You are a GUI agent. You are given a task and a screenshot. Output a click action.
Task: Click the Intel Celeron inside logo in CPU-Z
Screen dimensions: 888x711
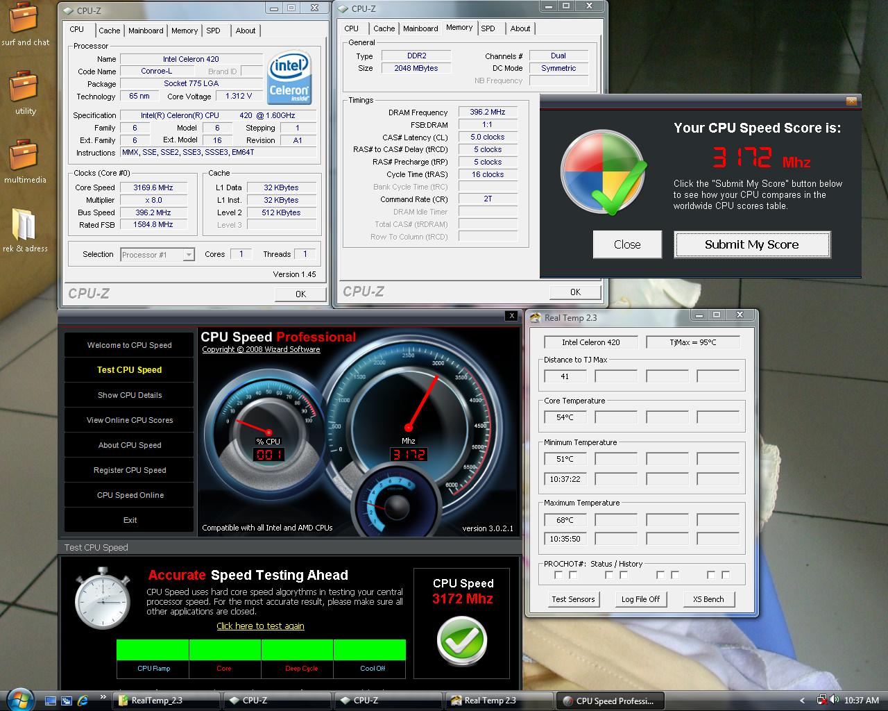tap(289, 78)
